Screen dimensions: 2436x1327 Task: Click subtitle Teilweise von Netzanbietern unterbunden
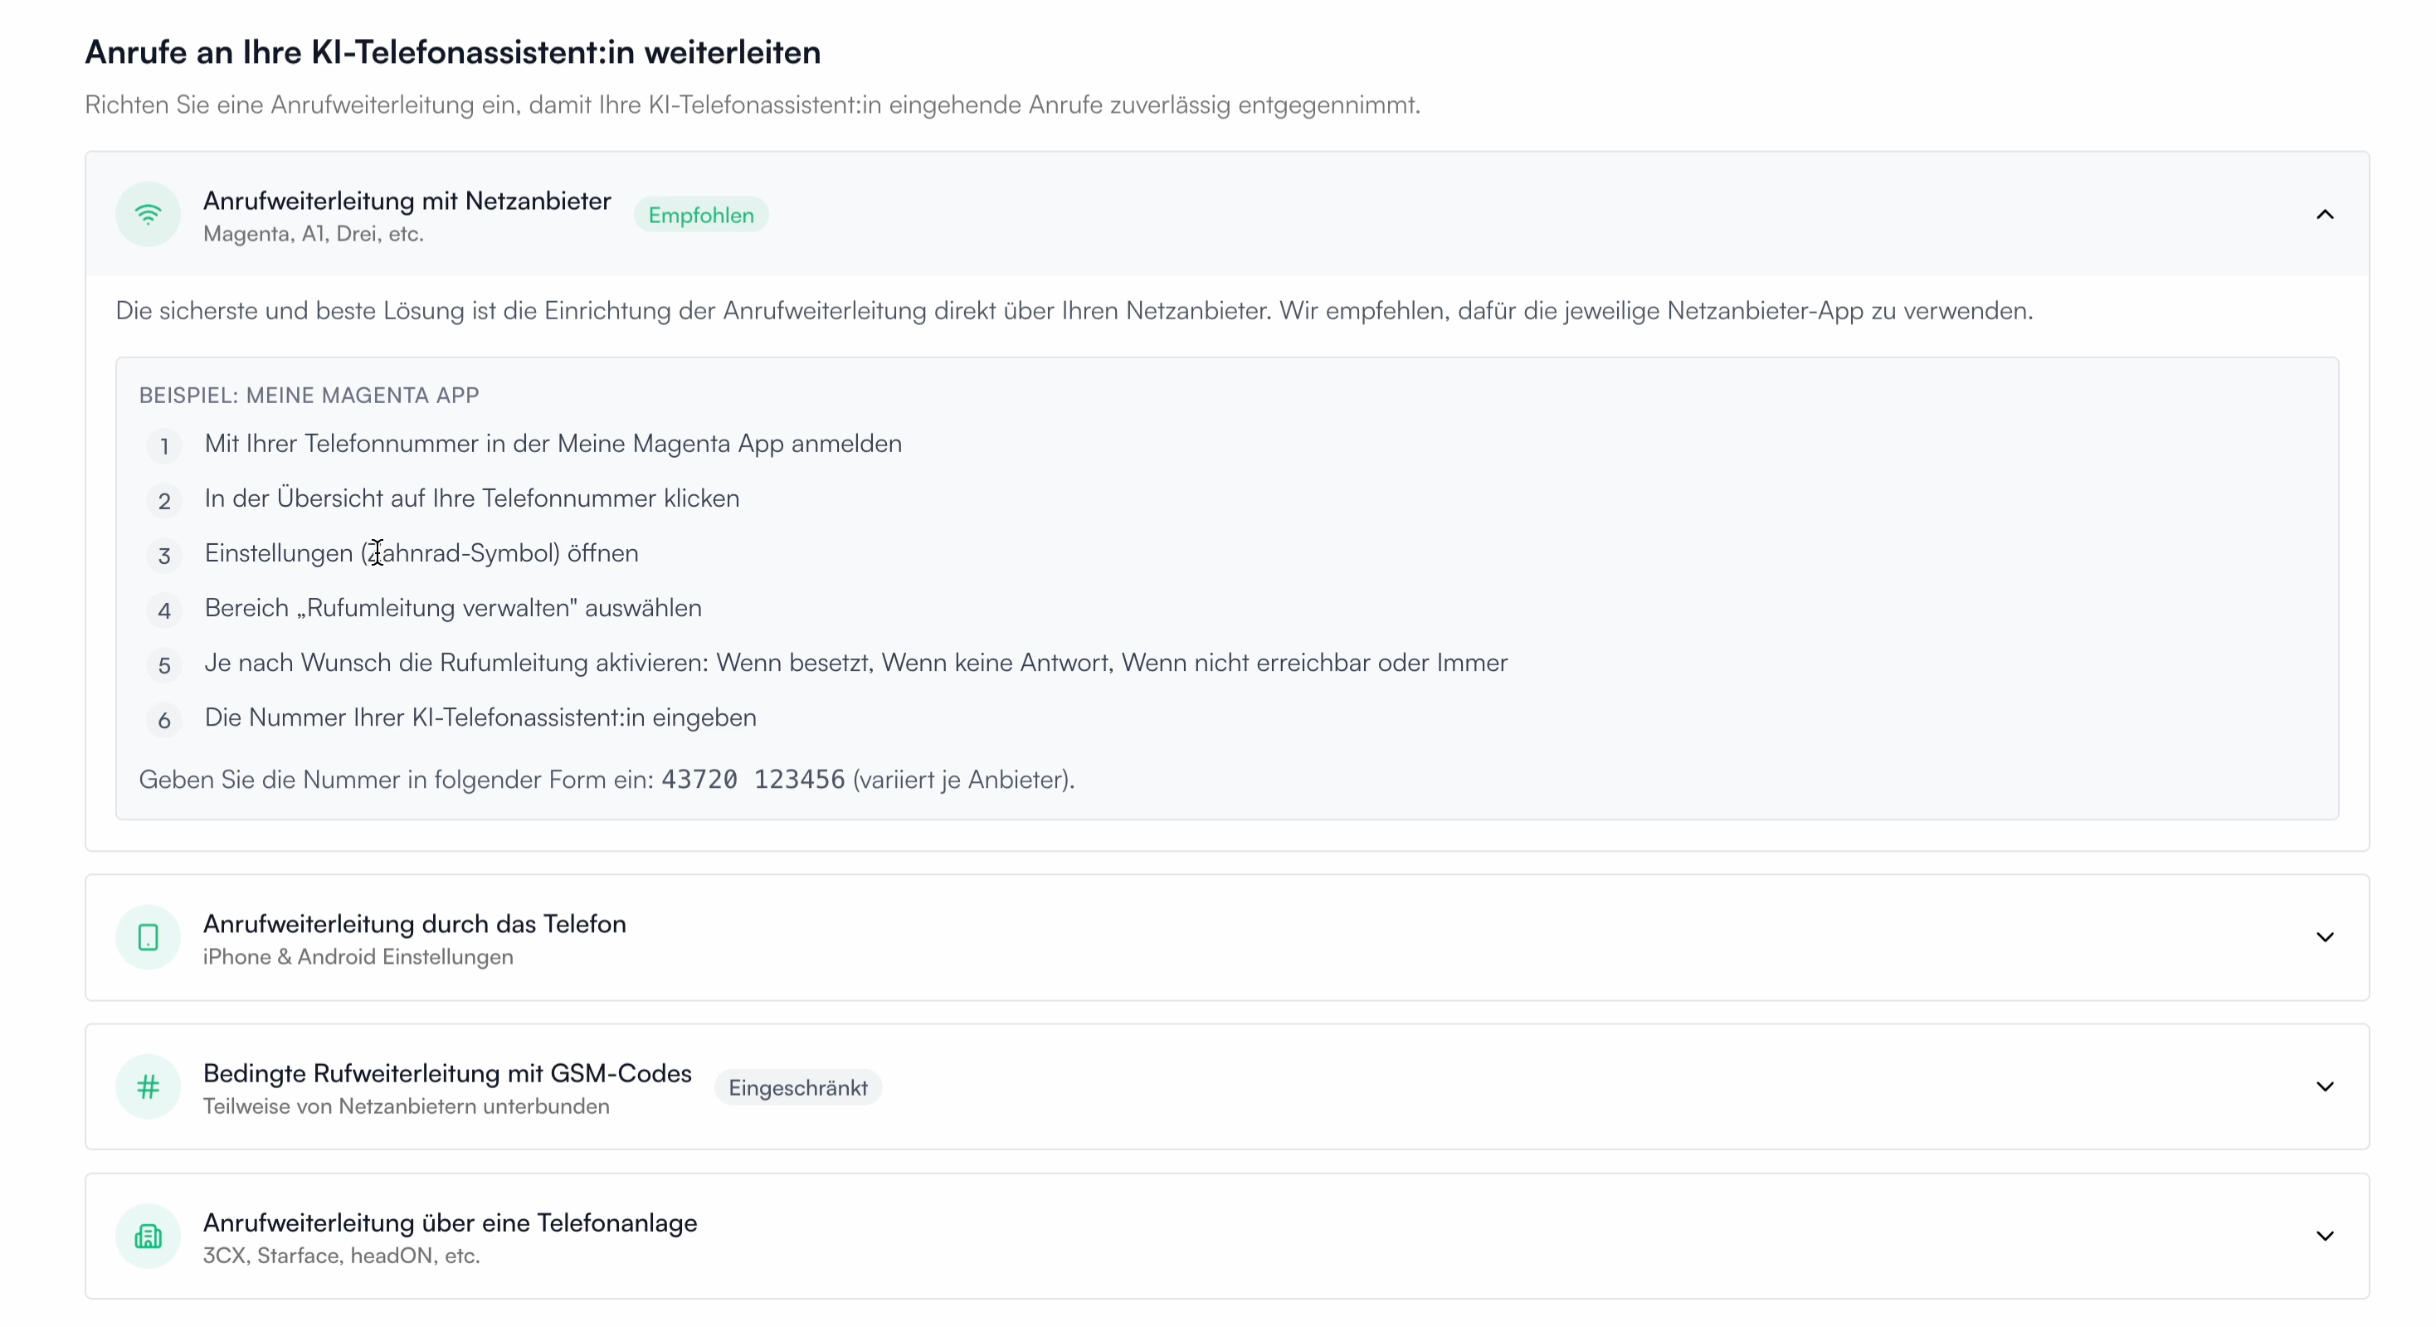pos(406,1106)
